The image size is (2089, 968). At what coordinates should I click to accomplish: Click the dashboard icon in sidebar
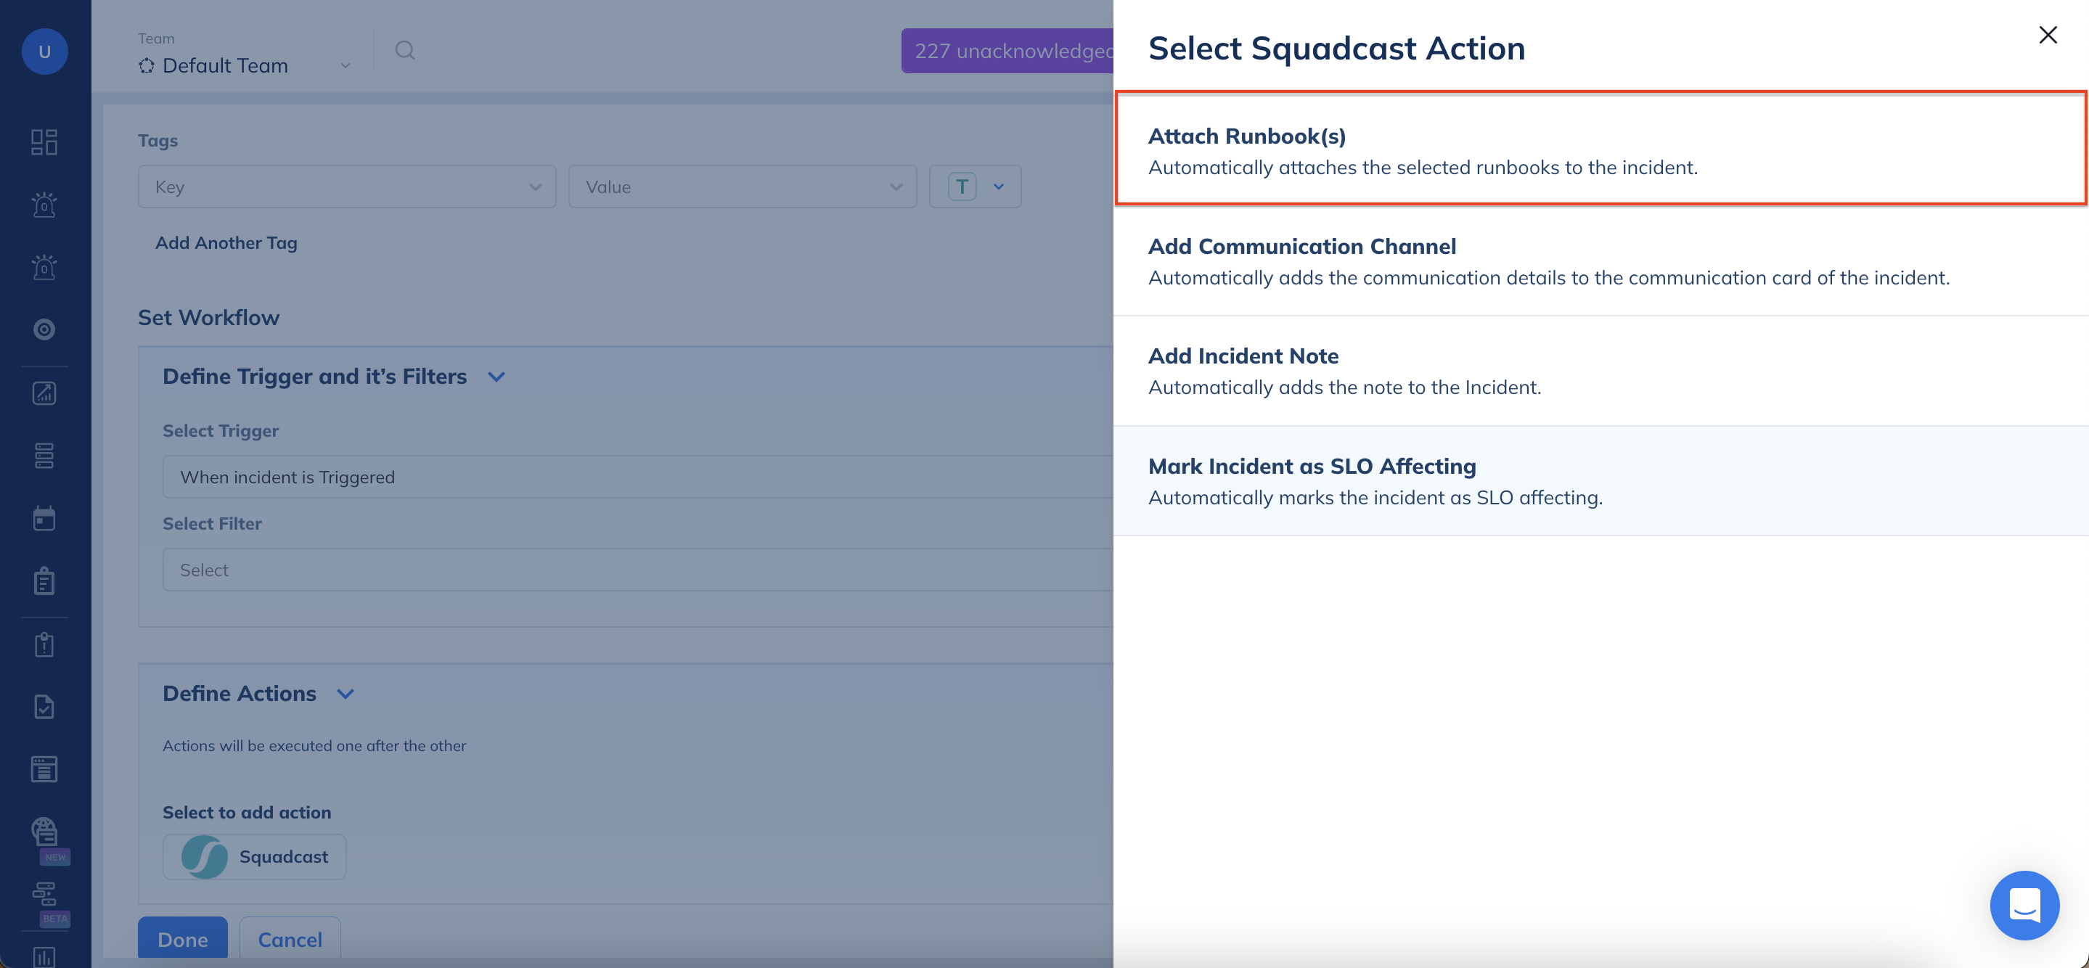(44, 142)
